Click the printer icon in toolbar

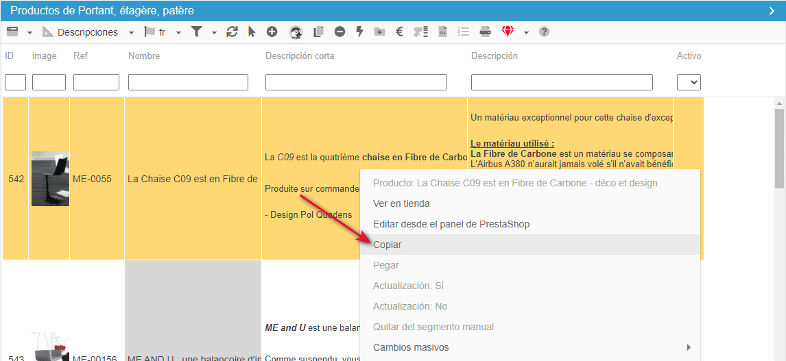coord(485,32)
